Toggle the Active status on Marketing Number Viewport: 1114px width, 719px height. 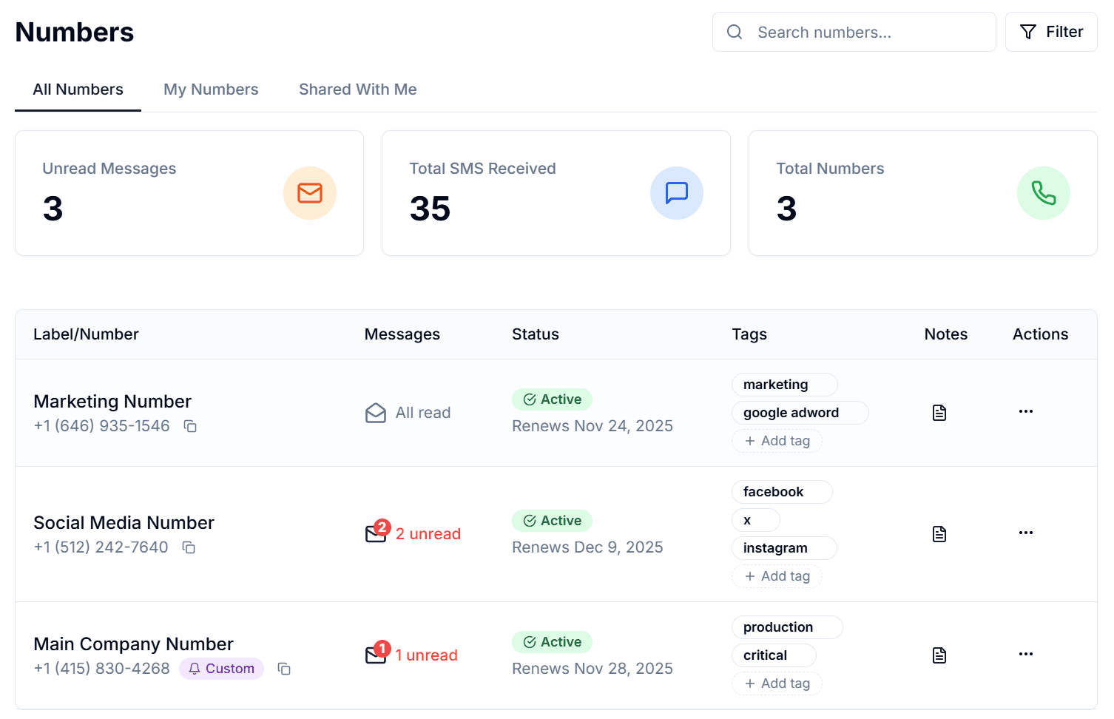click(552, 399)
